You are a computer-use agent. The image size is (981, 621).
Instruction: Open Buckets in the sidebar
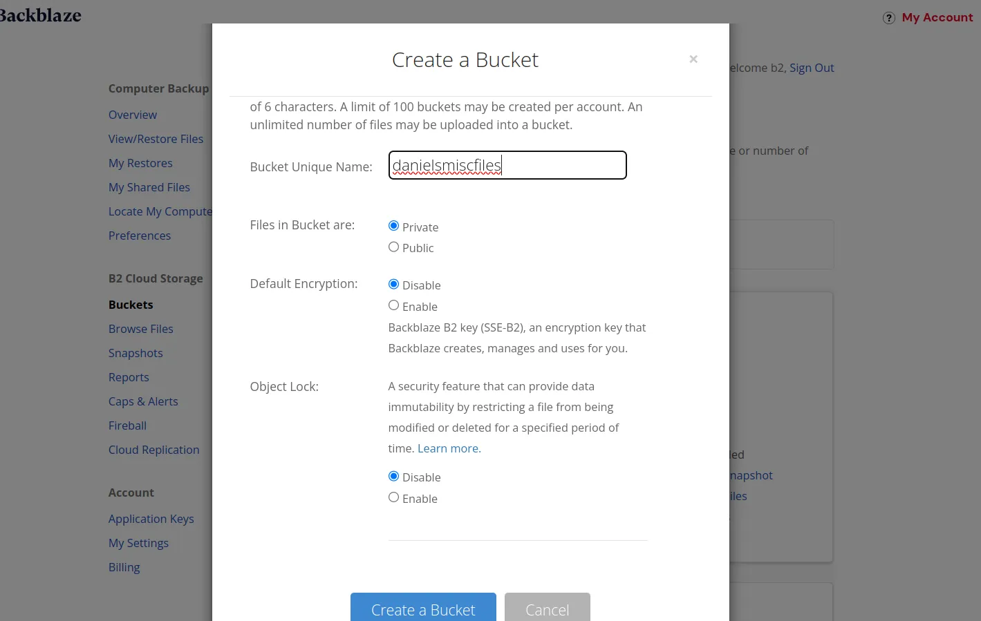click(131, 305)
